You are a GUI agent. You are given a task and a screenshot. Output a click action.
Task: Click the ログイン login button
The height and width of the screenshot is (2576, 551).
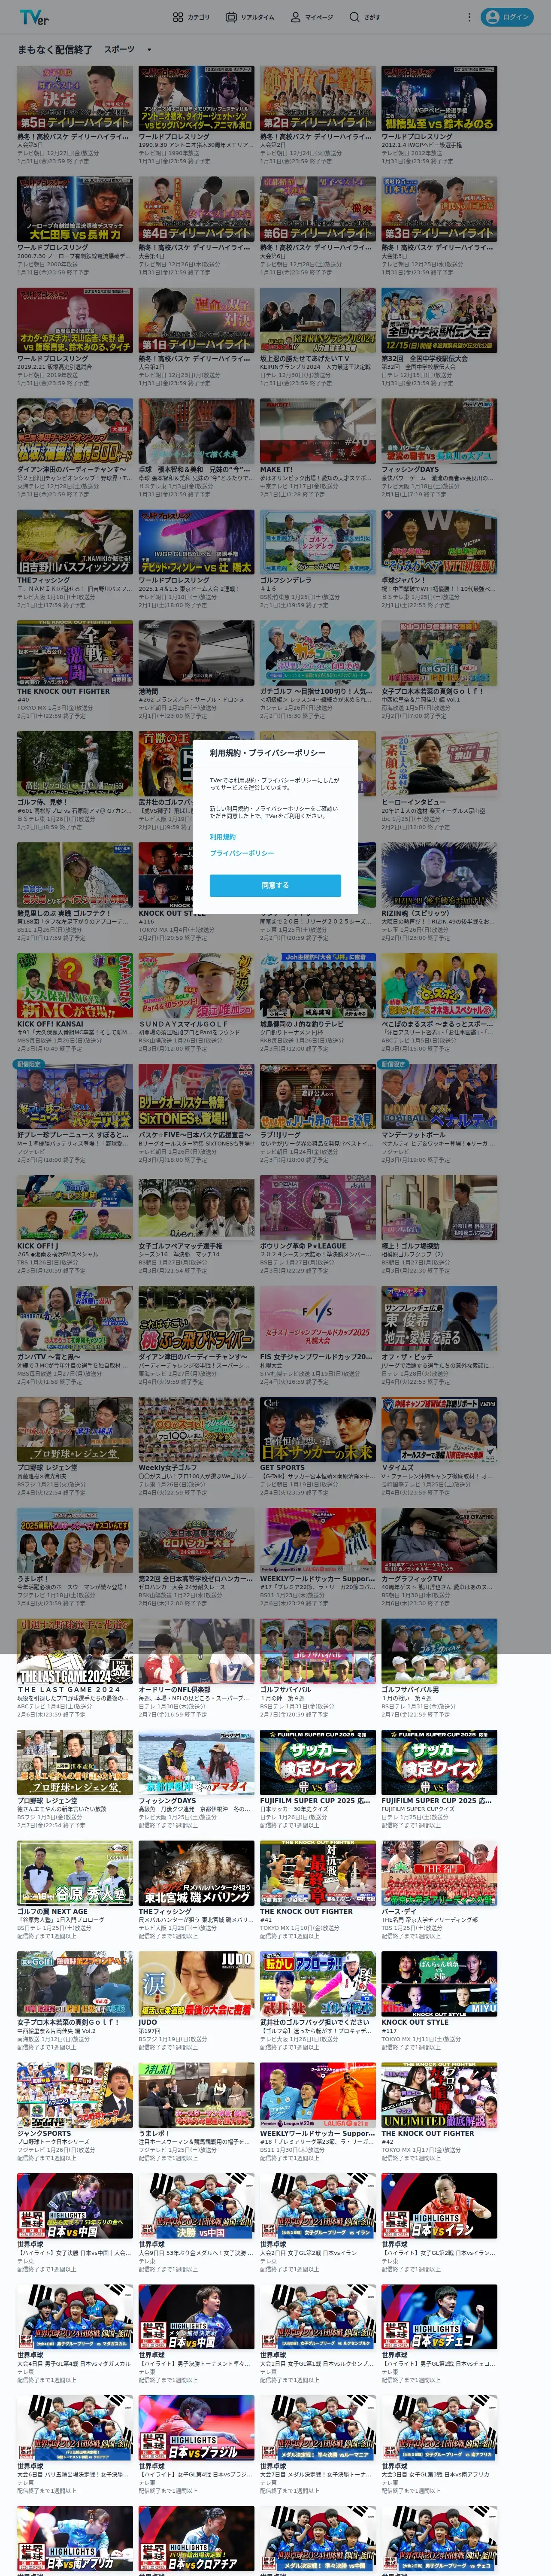pos(507,17)
